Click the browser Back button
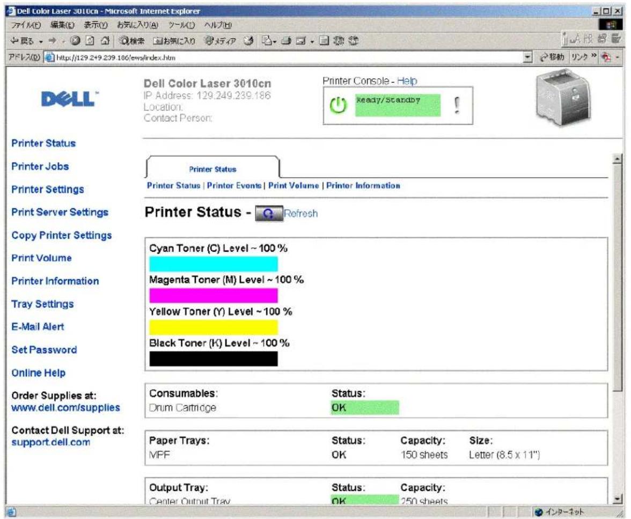 pyautogui.click(x=21, y=41)
